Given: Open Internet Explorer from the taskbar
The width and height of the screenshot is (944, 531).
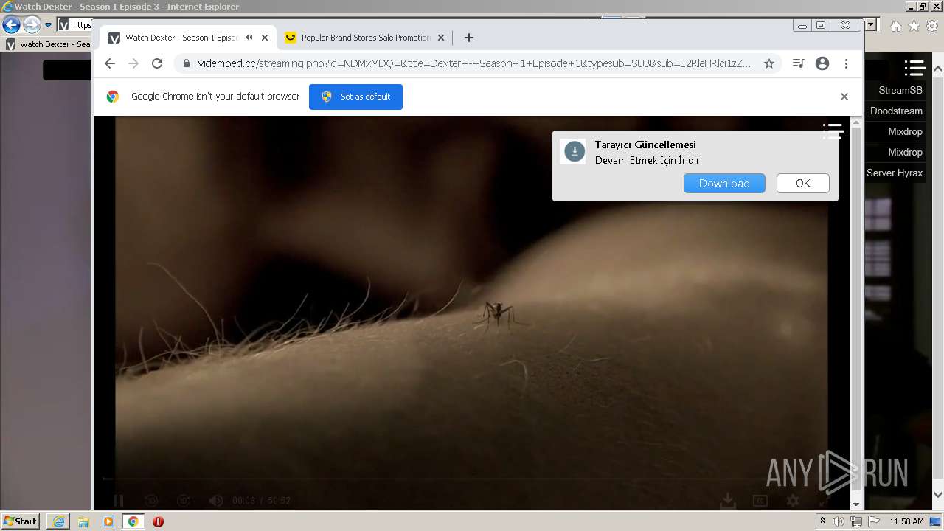Looking at the screenshot, I should pyautogui.click(x=58, y=521).
